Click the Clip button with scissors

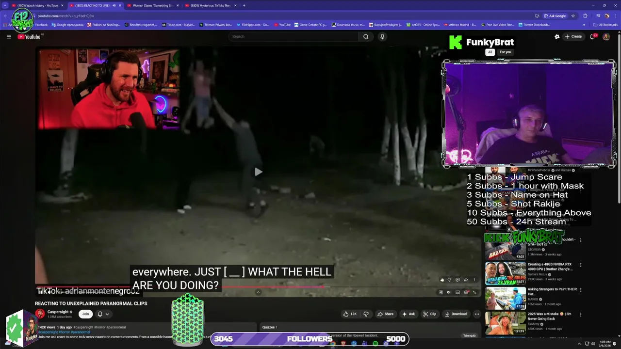(x=429, y=314)
